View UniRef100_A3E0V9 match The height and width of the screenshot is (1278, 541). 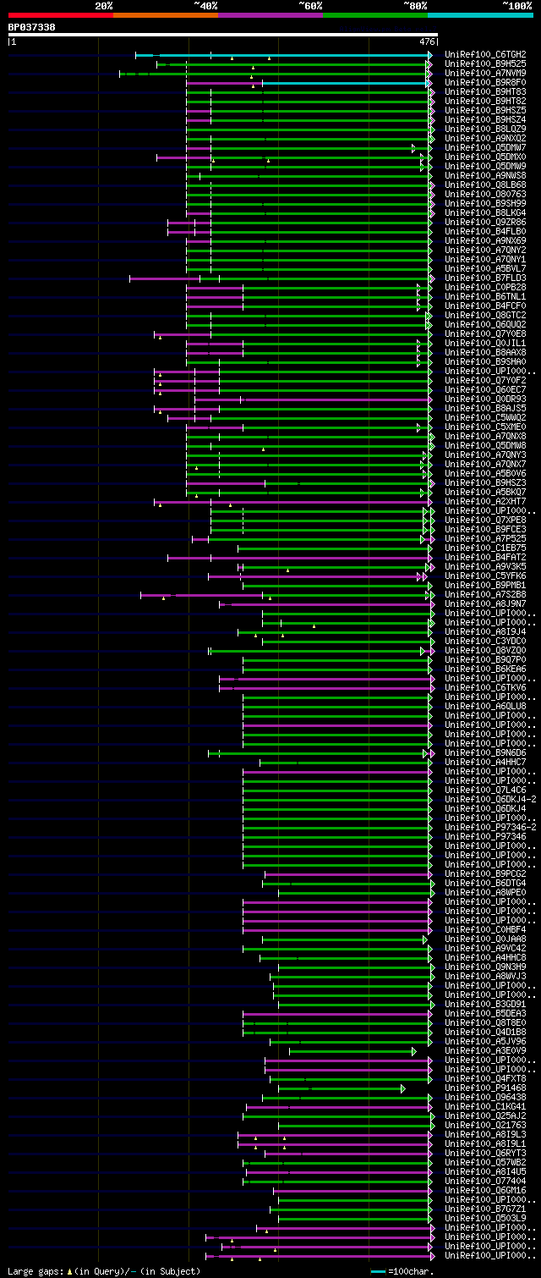pyautogui.click(x=485, y=1050)
